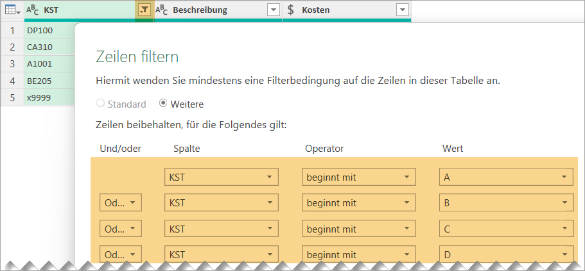The height and width of the screenshot is (271, 585).
Task: Open the active filter button on KST column
Action: [x=144, y=10]
